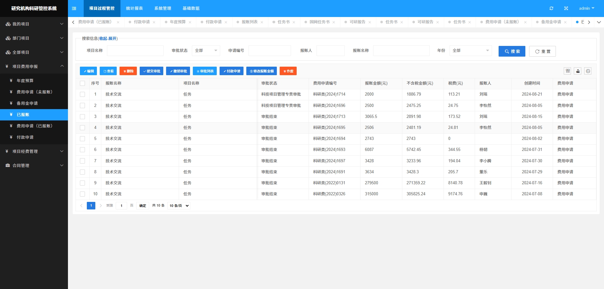
Task: Close the 年度预算 tab
Action: click(190, 22)
